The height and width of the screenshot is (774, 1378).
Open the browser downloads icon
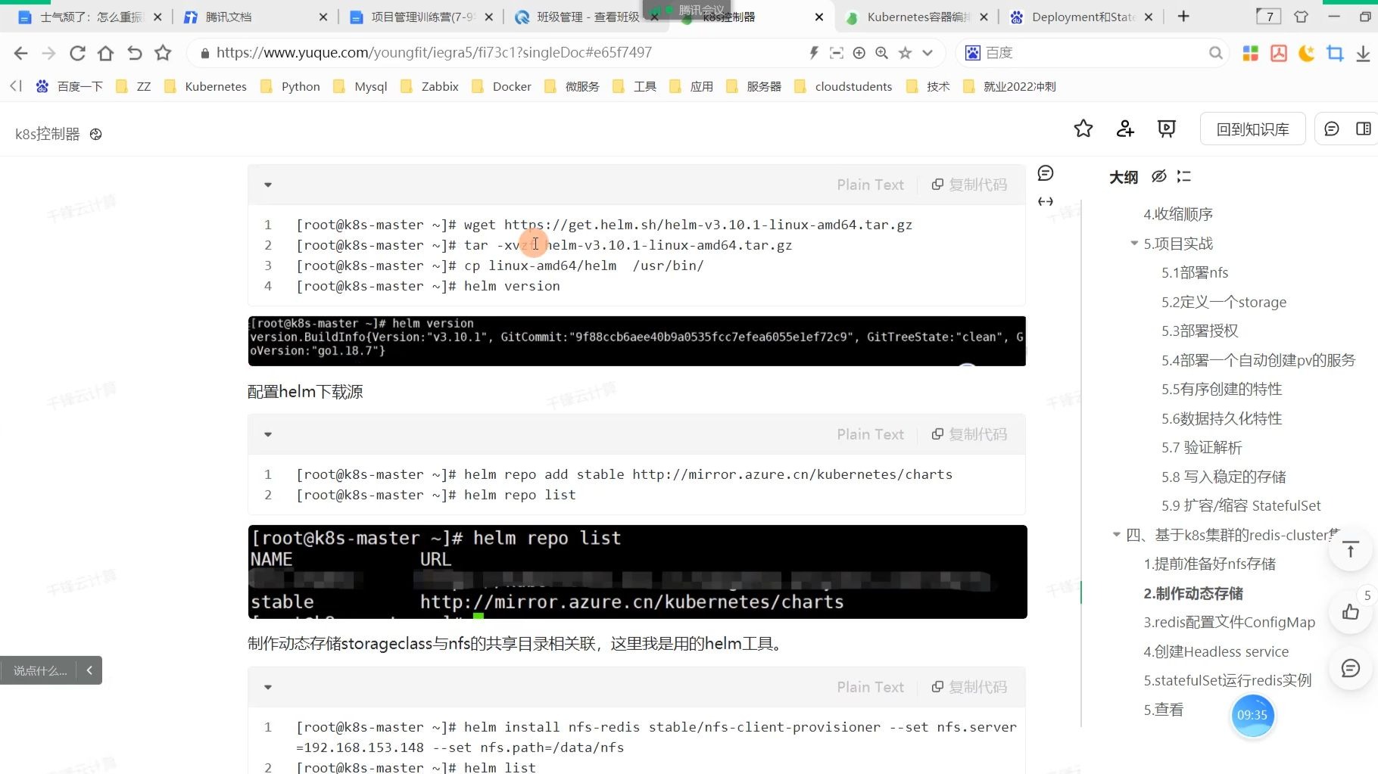pos(1363,53)
